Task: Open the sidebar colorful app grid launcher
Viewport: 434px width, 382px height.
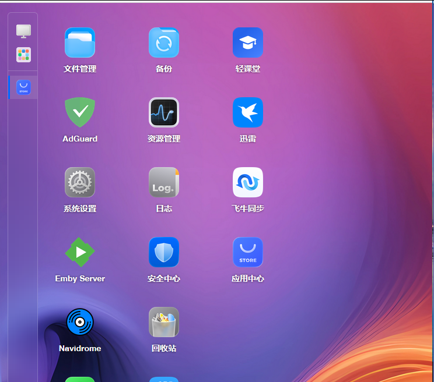Action: (23, 55)
